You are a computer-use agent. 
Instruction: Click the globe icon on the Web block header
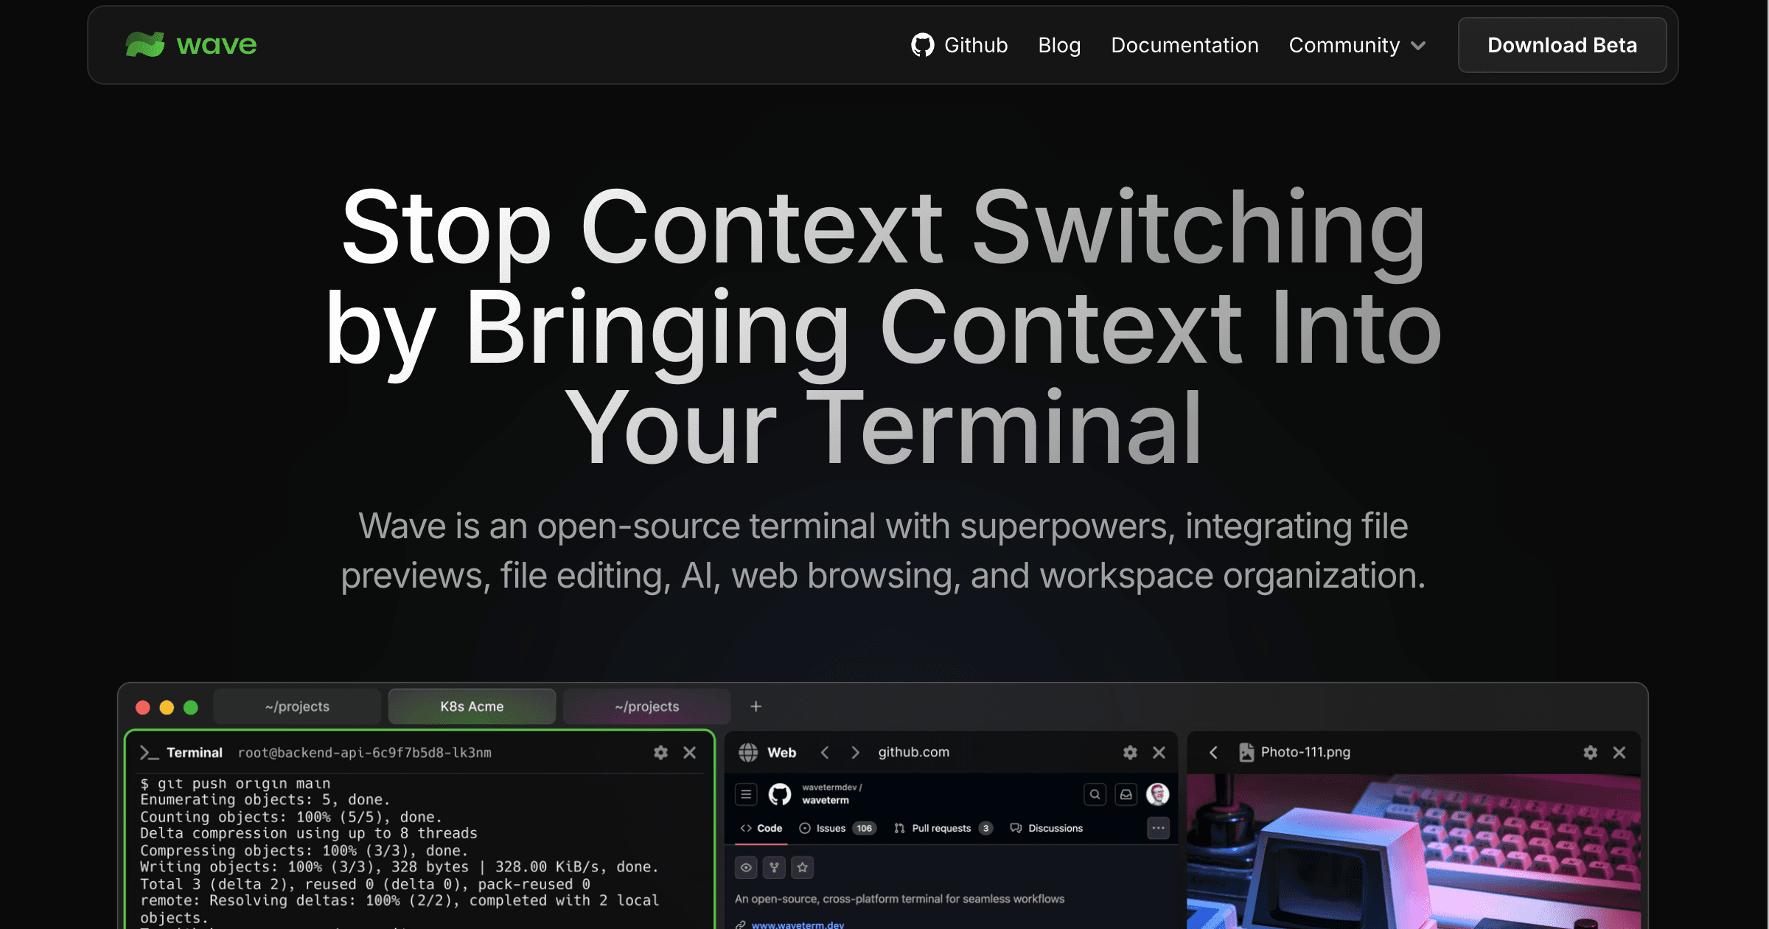(749, 753)
